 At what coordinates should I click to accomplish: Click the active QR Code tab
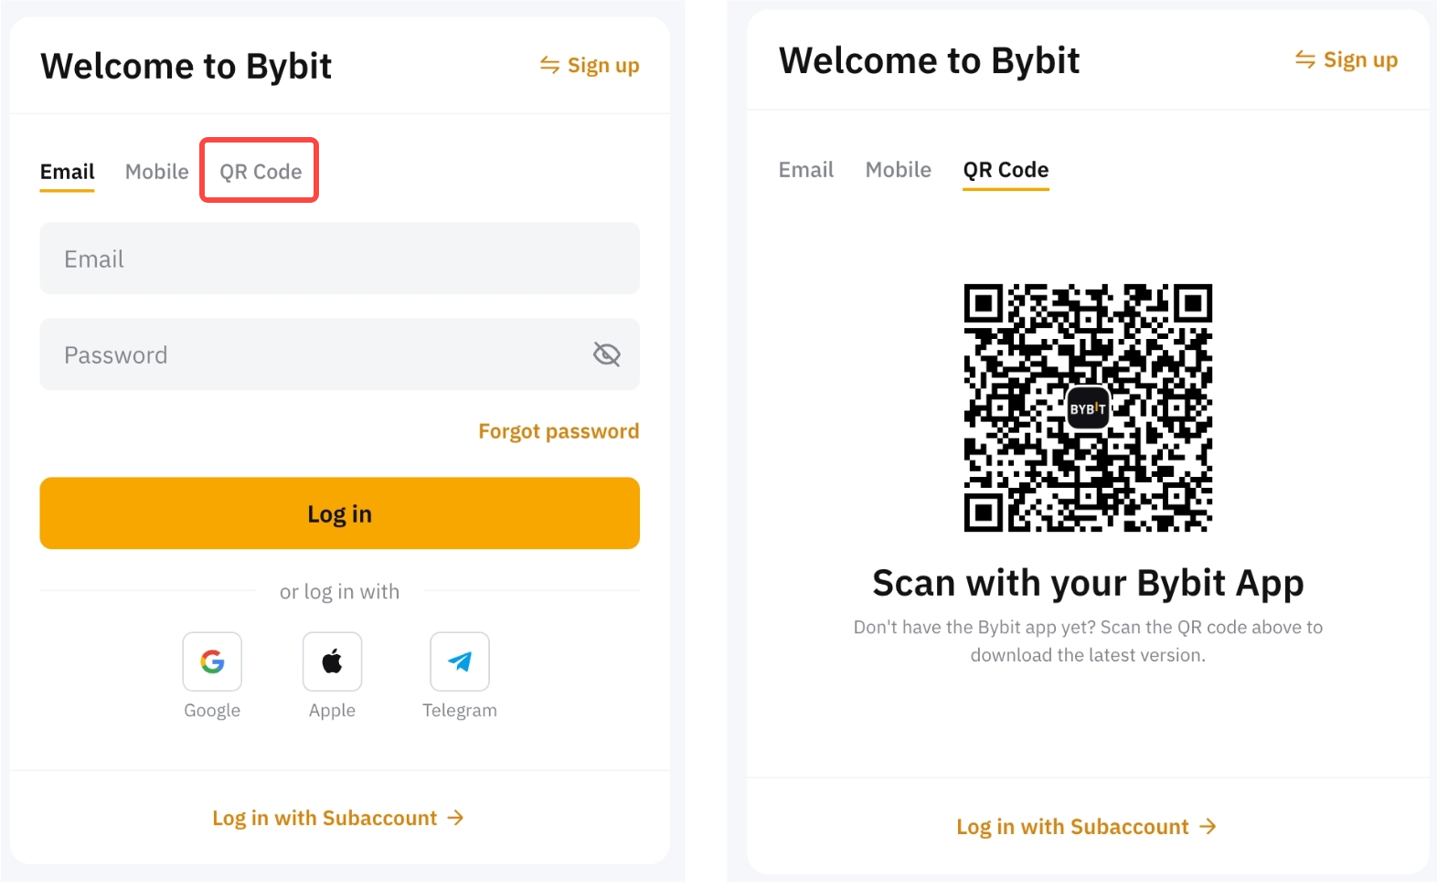coord(1006,170)
